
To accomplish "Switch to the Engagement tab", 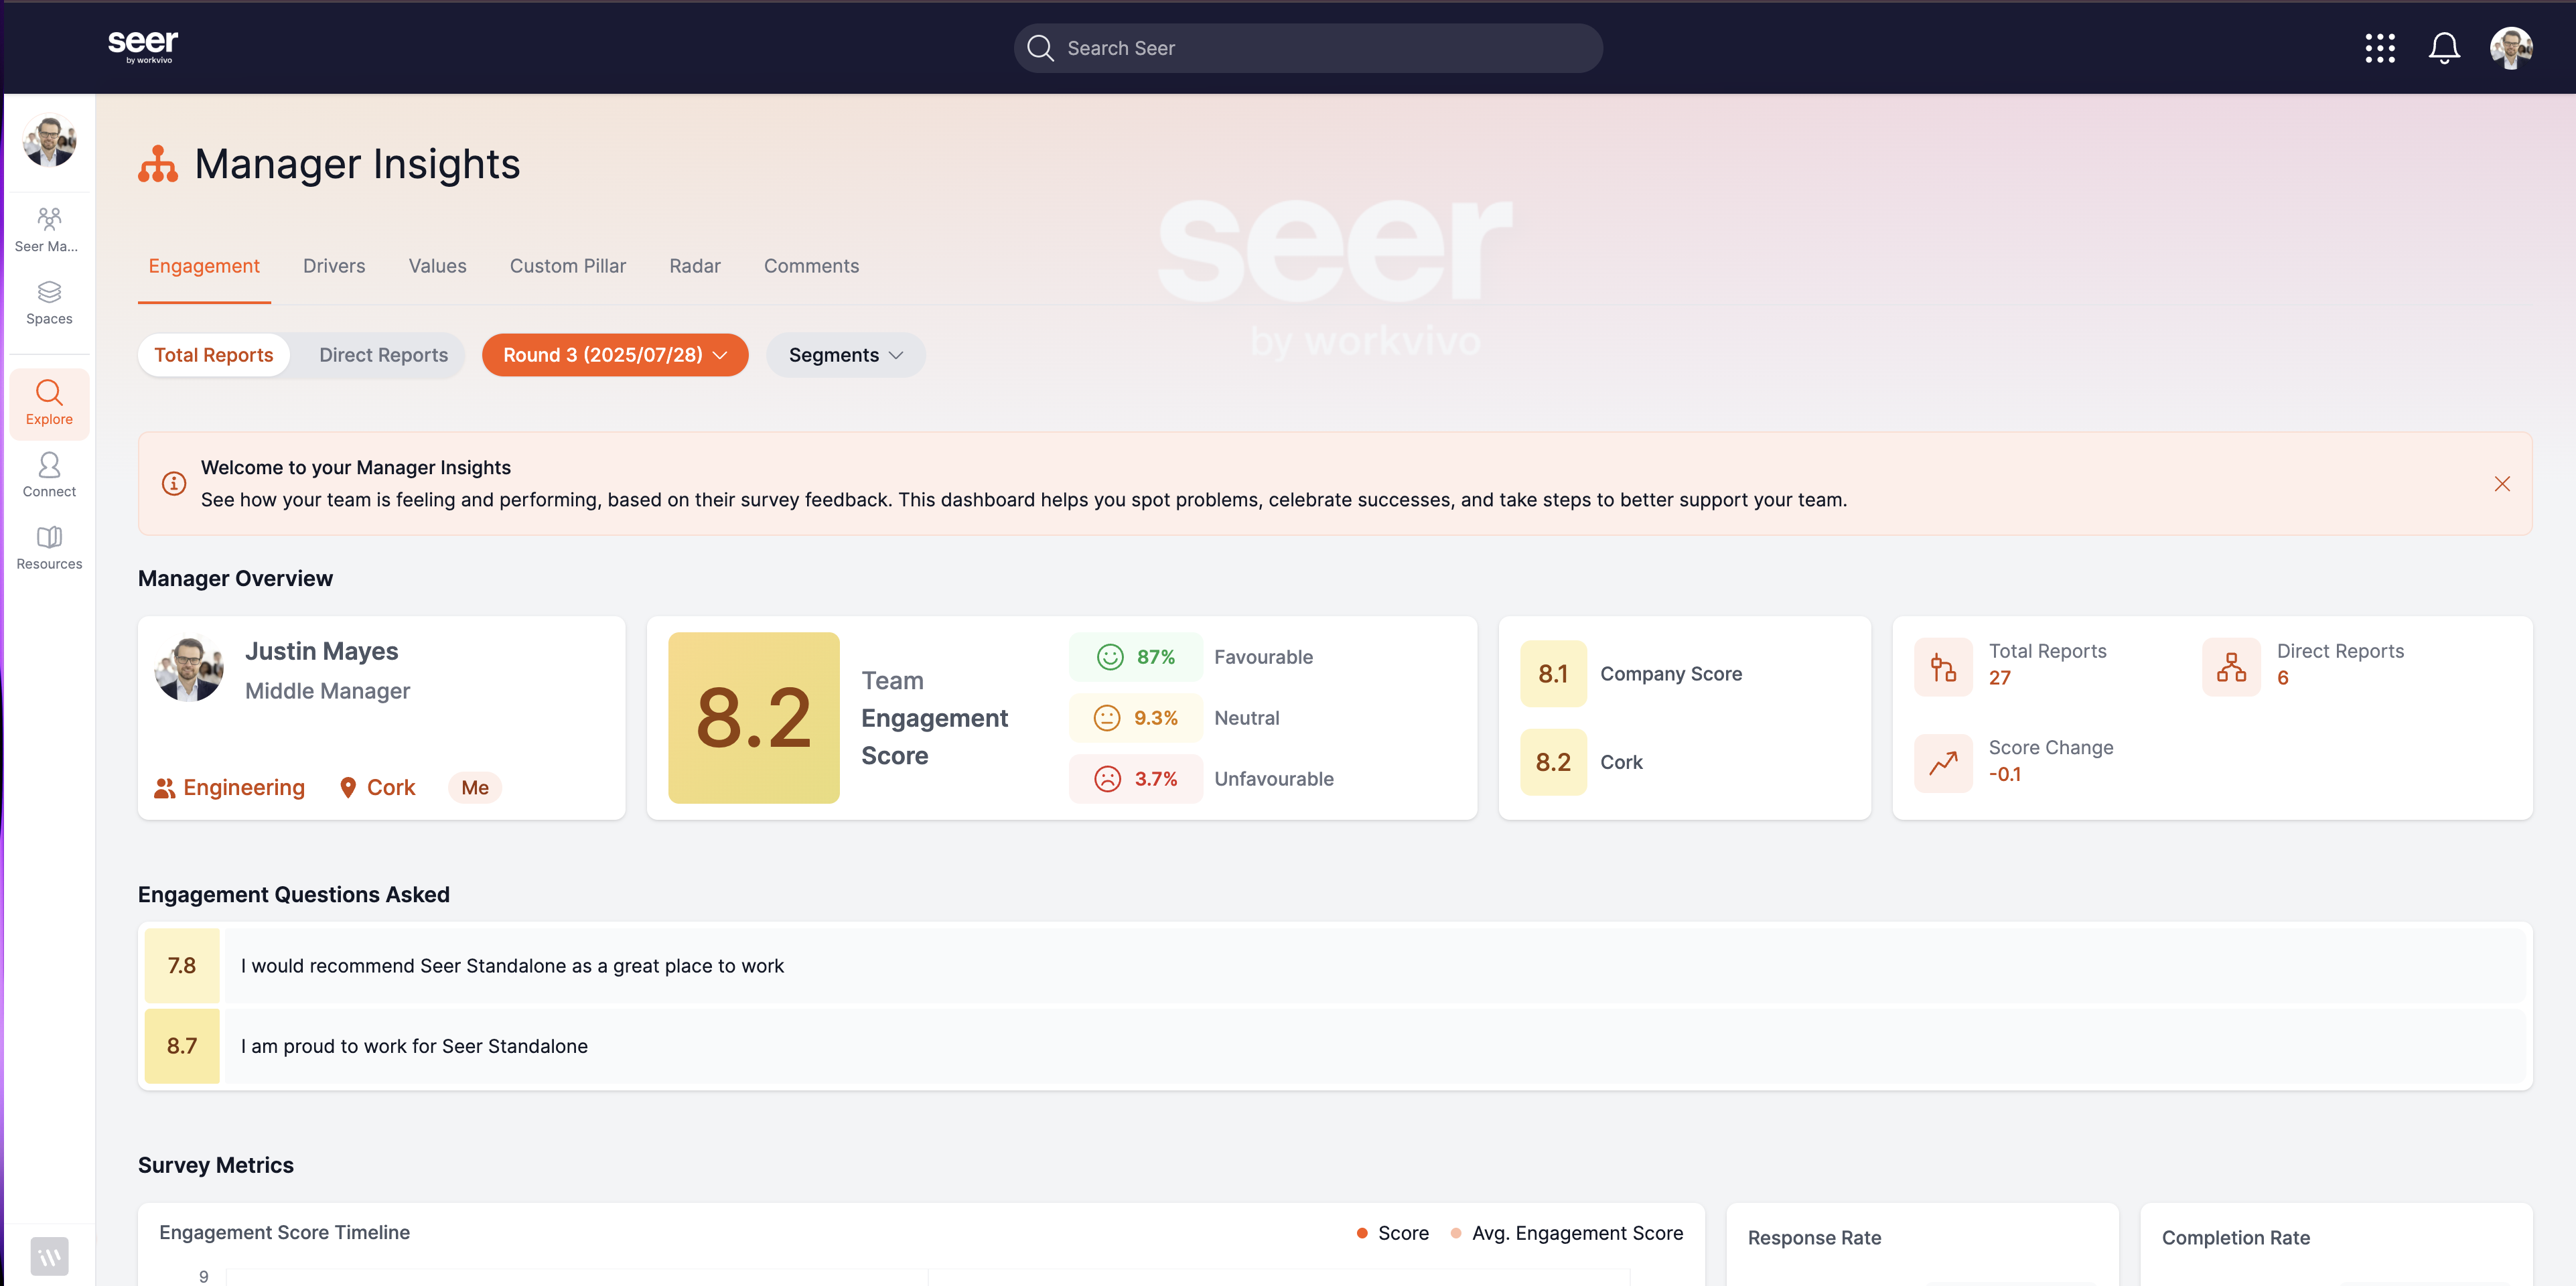I will 204,266.
